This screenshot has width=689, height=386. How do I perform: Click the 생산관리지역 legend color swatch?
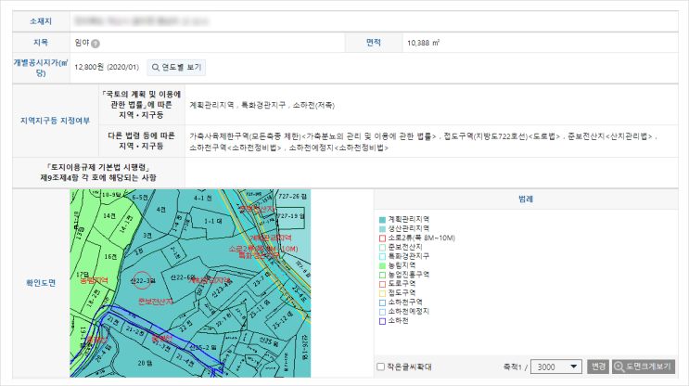(x=382, y=228)
